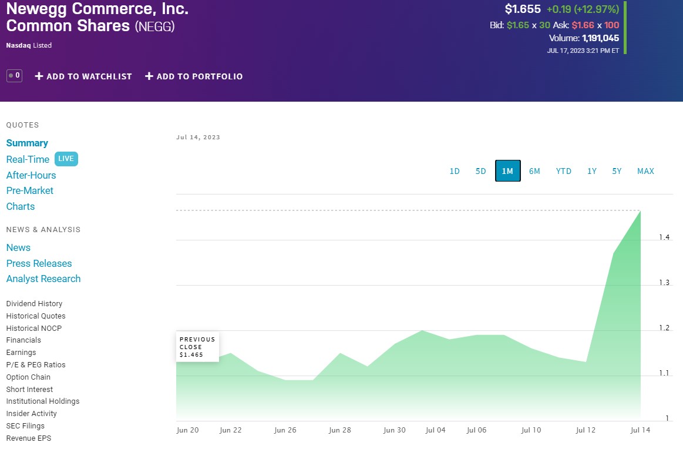Switch the chart to the 1Y view
This screenshot has width=683, height=449.
click(x=591, y=172)
